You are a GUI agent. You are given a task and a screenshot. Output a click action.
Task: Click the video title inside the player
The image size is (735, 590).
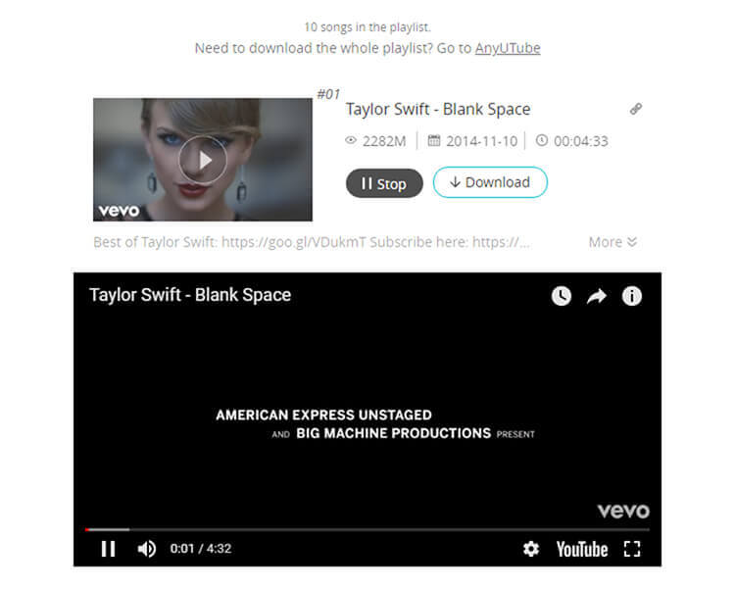[190, 295]
